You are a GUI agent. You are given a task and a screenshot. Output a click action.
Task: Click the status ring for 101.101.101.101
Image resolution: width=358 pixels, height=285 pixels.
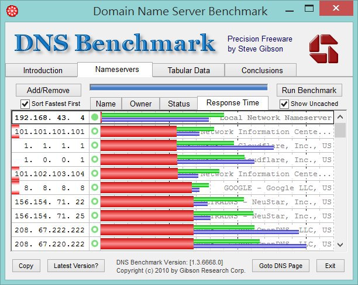click(x=95, y=131)
